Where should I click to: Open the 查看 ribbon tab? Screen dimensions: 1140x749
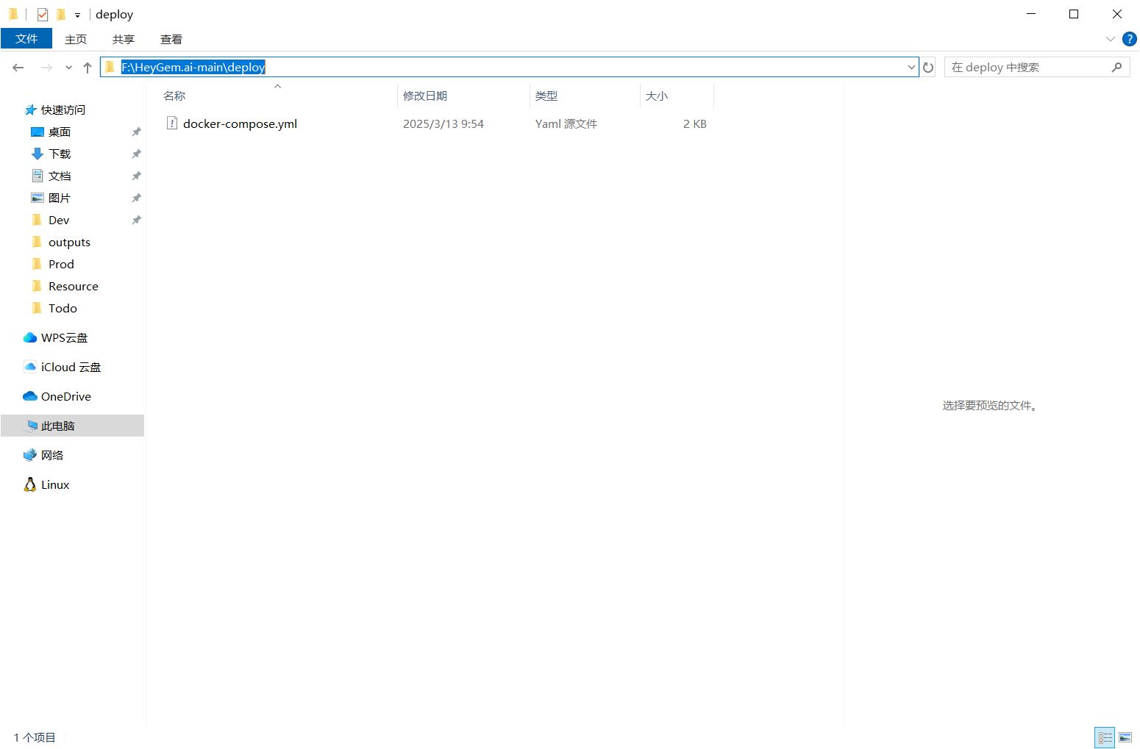[x=171, y=39]
